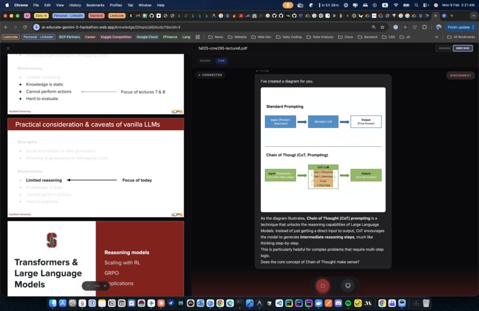The image size is (479, 311).
Task: Open the Chrome profile avatar
Action: [439, 27]
